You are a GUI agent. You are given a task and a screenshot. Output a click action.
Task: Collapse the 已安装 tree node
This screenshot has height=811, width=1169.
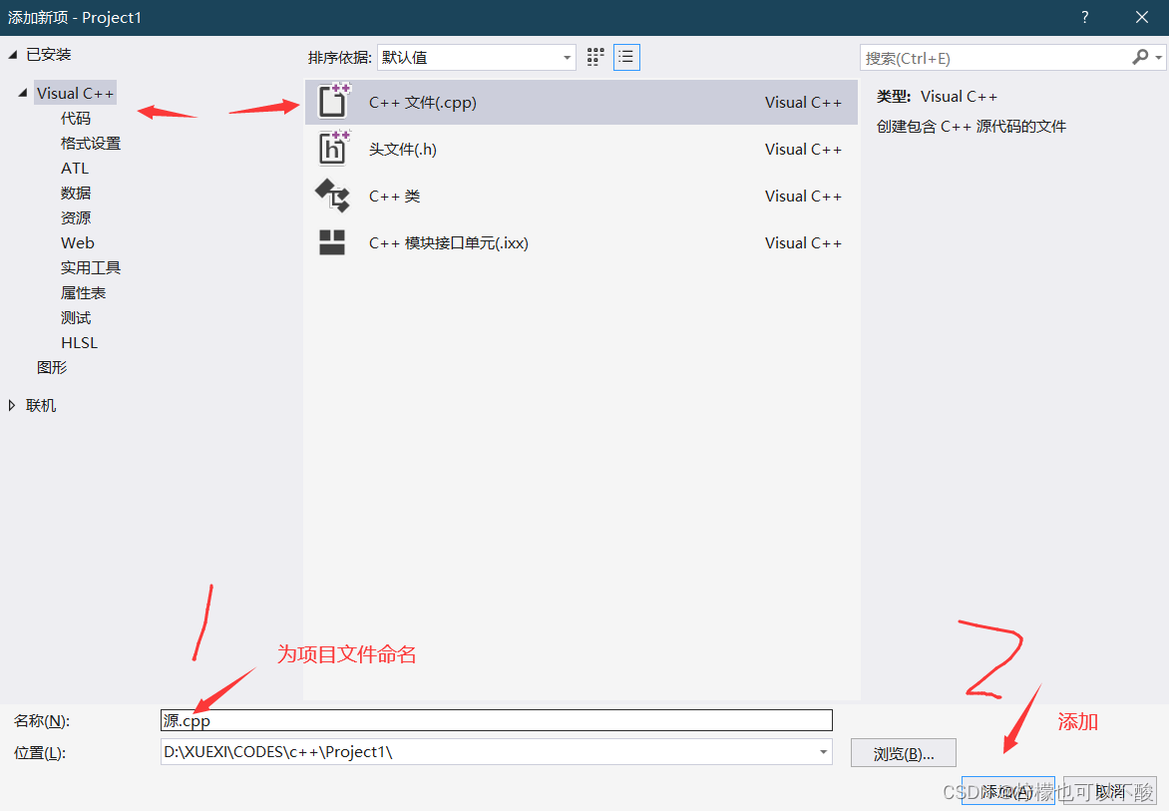pos(13,55)
